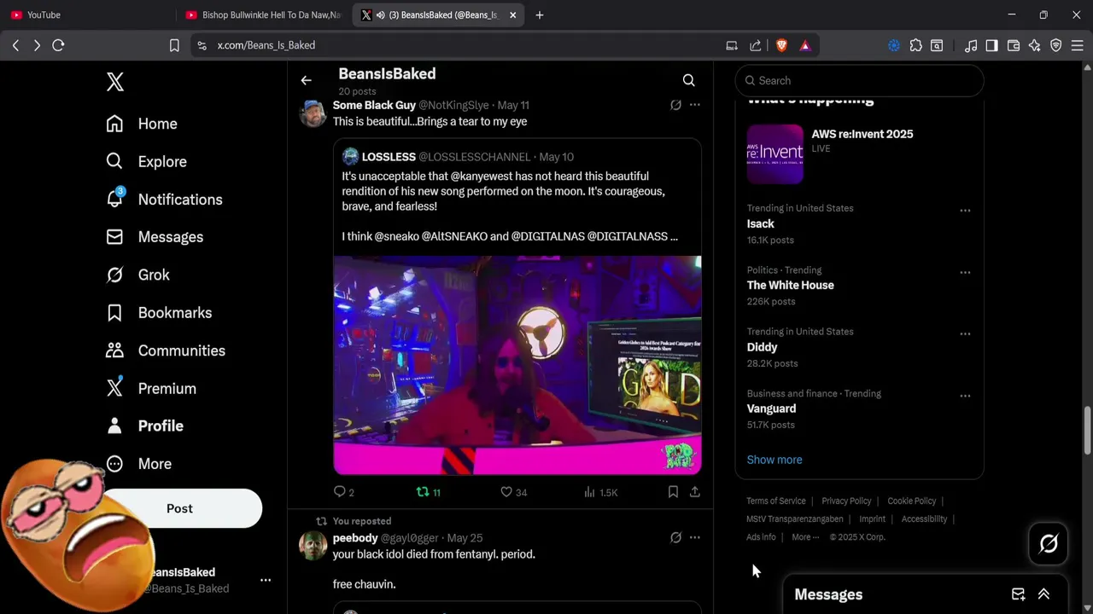
Task: Open Grok from sidebar
Action: (x=137, y=275)
